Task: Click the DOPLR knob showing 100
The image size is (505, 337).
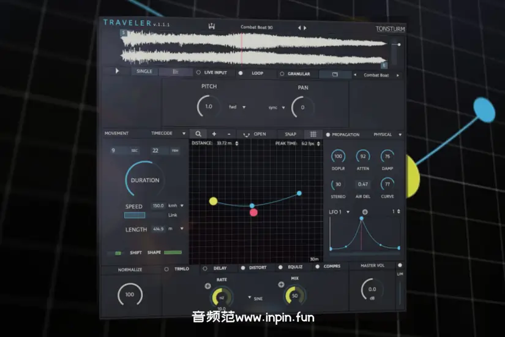Action: click(x=338, y=156)
